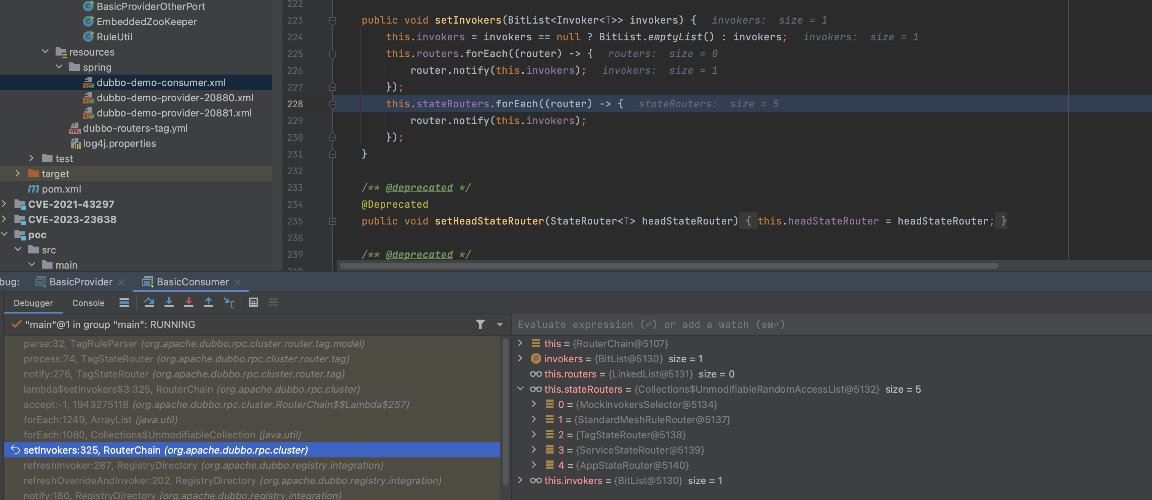Expand element 3 ServiceStateRouter@5139
Screen dimensions: 1152x500
point(533,449)
